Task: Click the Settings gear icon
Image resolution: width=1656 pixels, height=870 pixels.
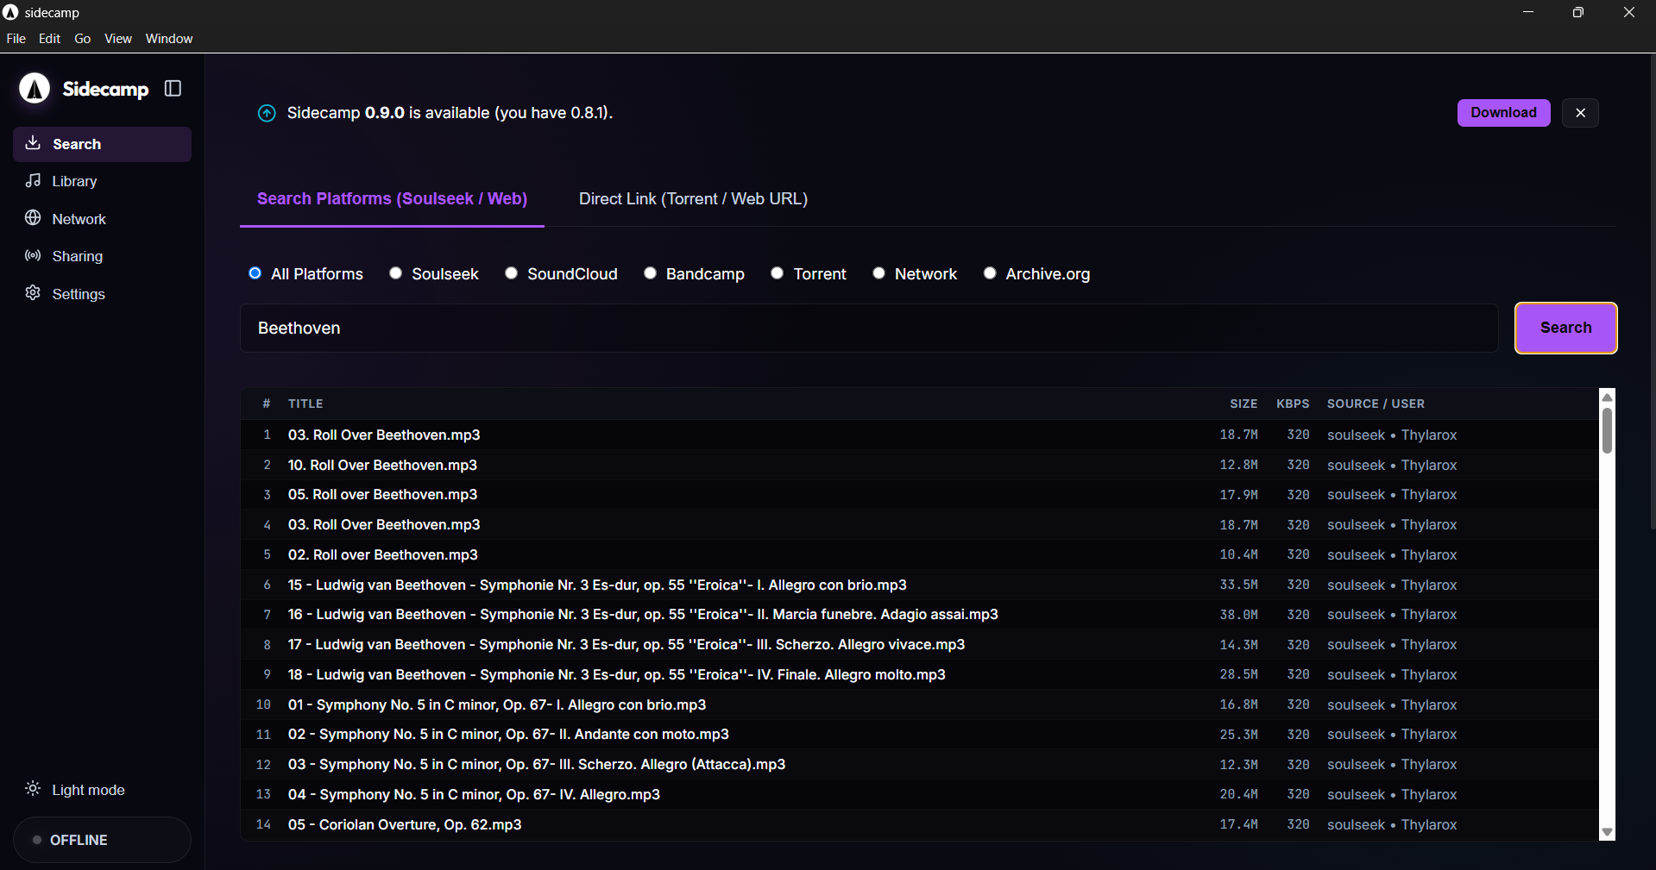Action: pos(33,293)
